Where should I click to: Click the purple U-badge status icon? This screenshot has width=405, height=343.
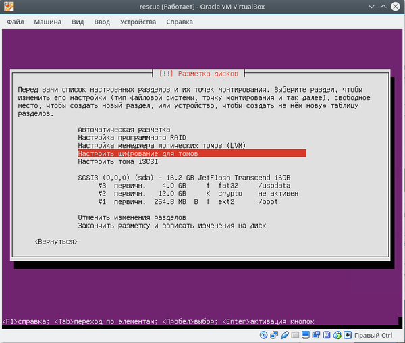327,335
